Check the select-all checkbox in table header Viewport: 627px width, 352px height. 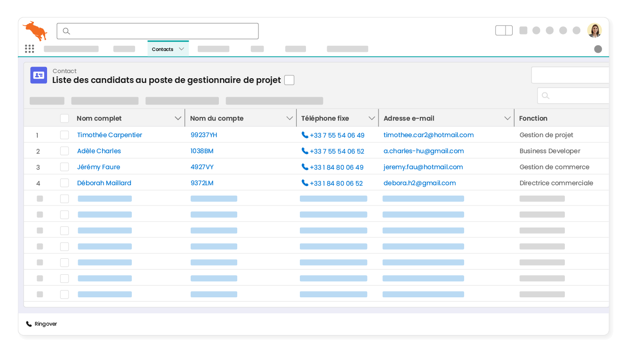(64, 118)
